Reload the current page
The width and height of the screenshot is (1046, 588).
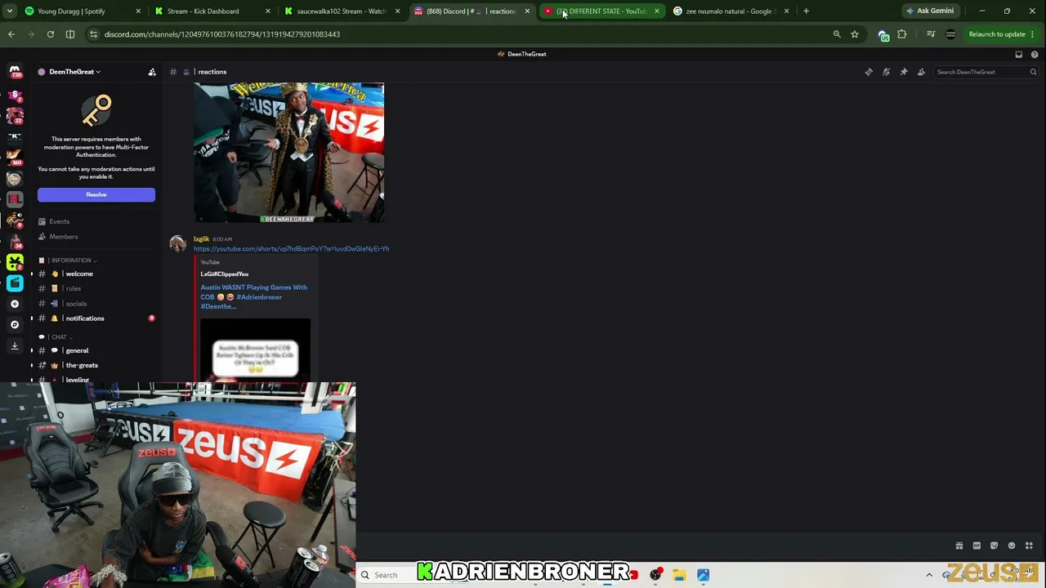(51, 34)
